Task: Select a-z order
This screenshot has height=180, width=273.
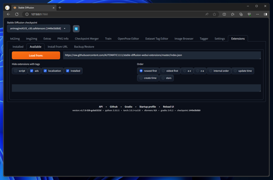Action: click(187, 71)
